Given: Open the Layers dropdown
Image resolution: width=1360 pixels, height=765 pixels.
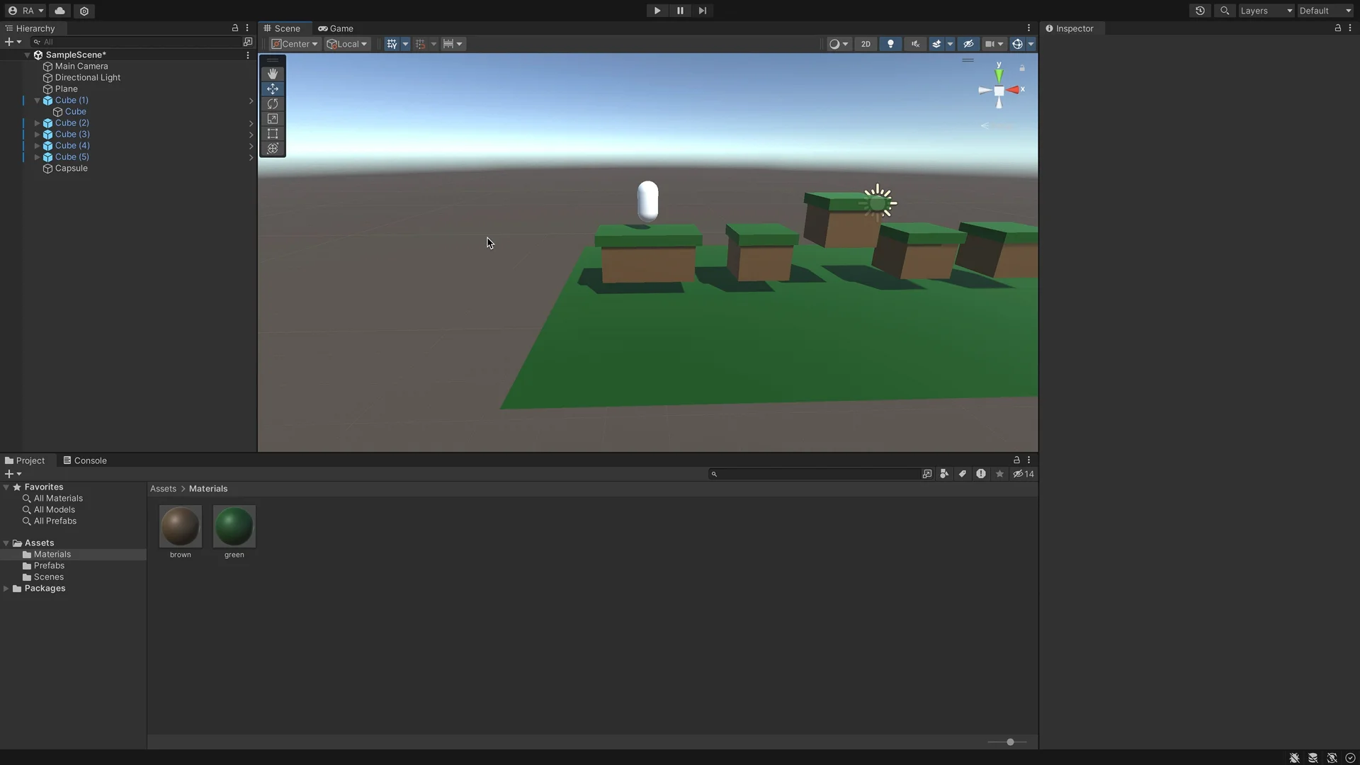Looking at the screenshot, I should tap(1266, 11).
